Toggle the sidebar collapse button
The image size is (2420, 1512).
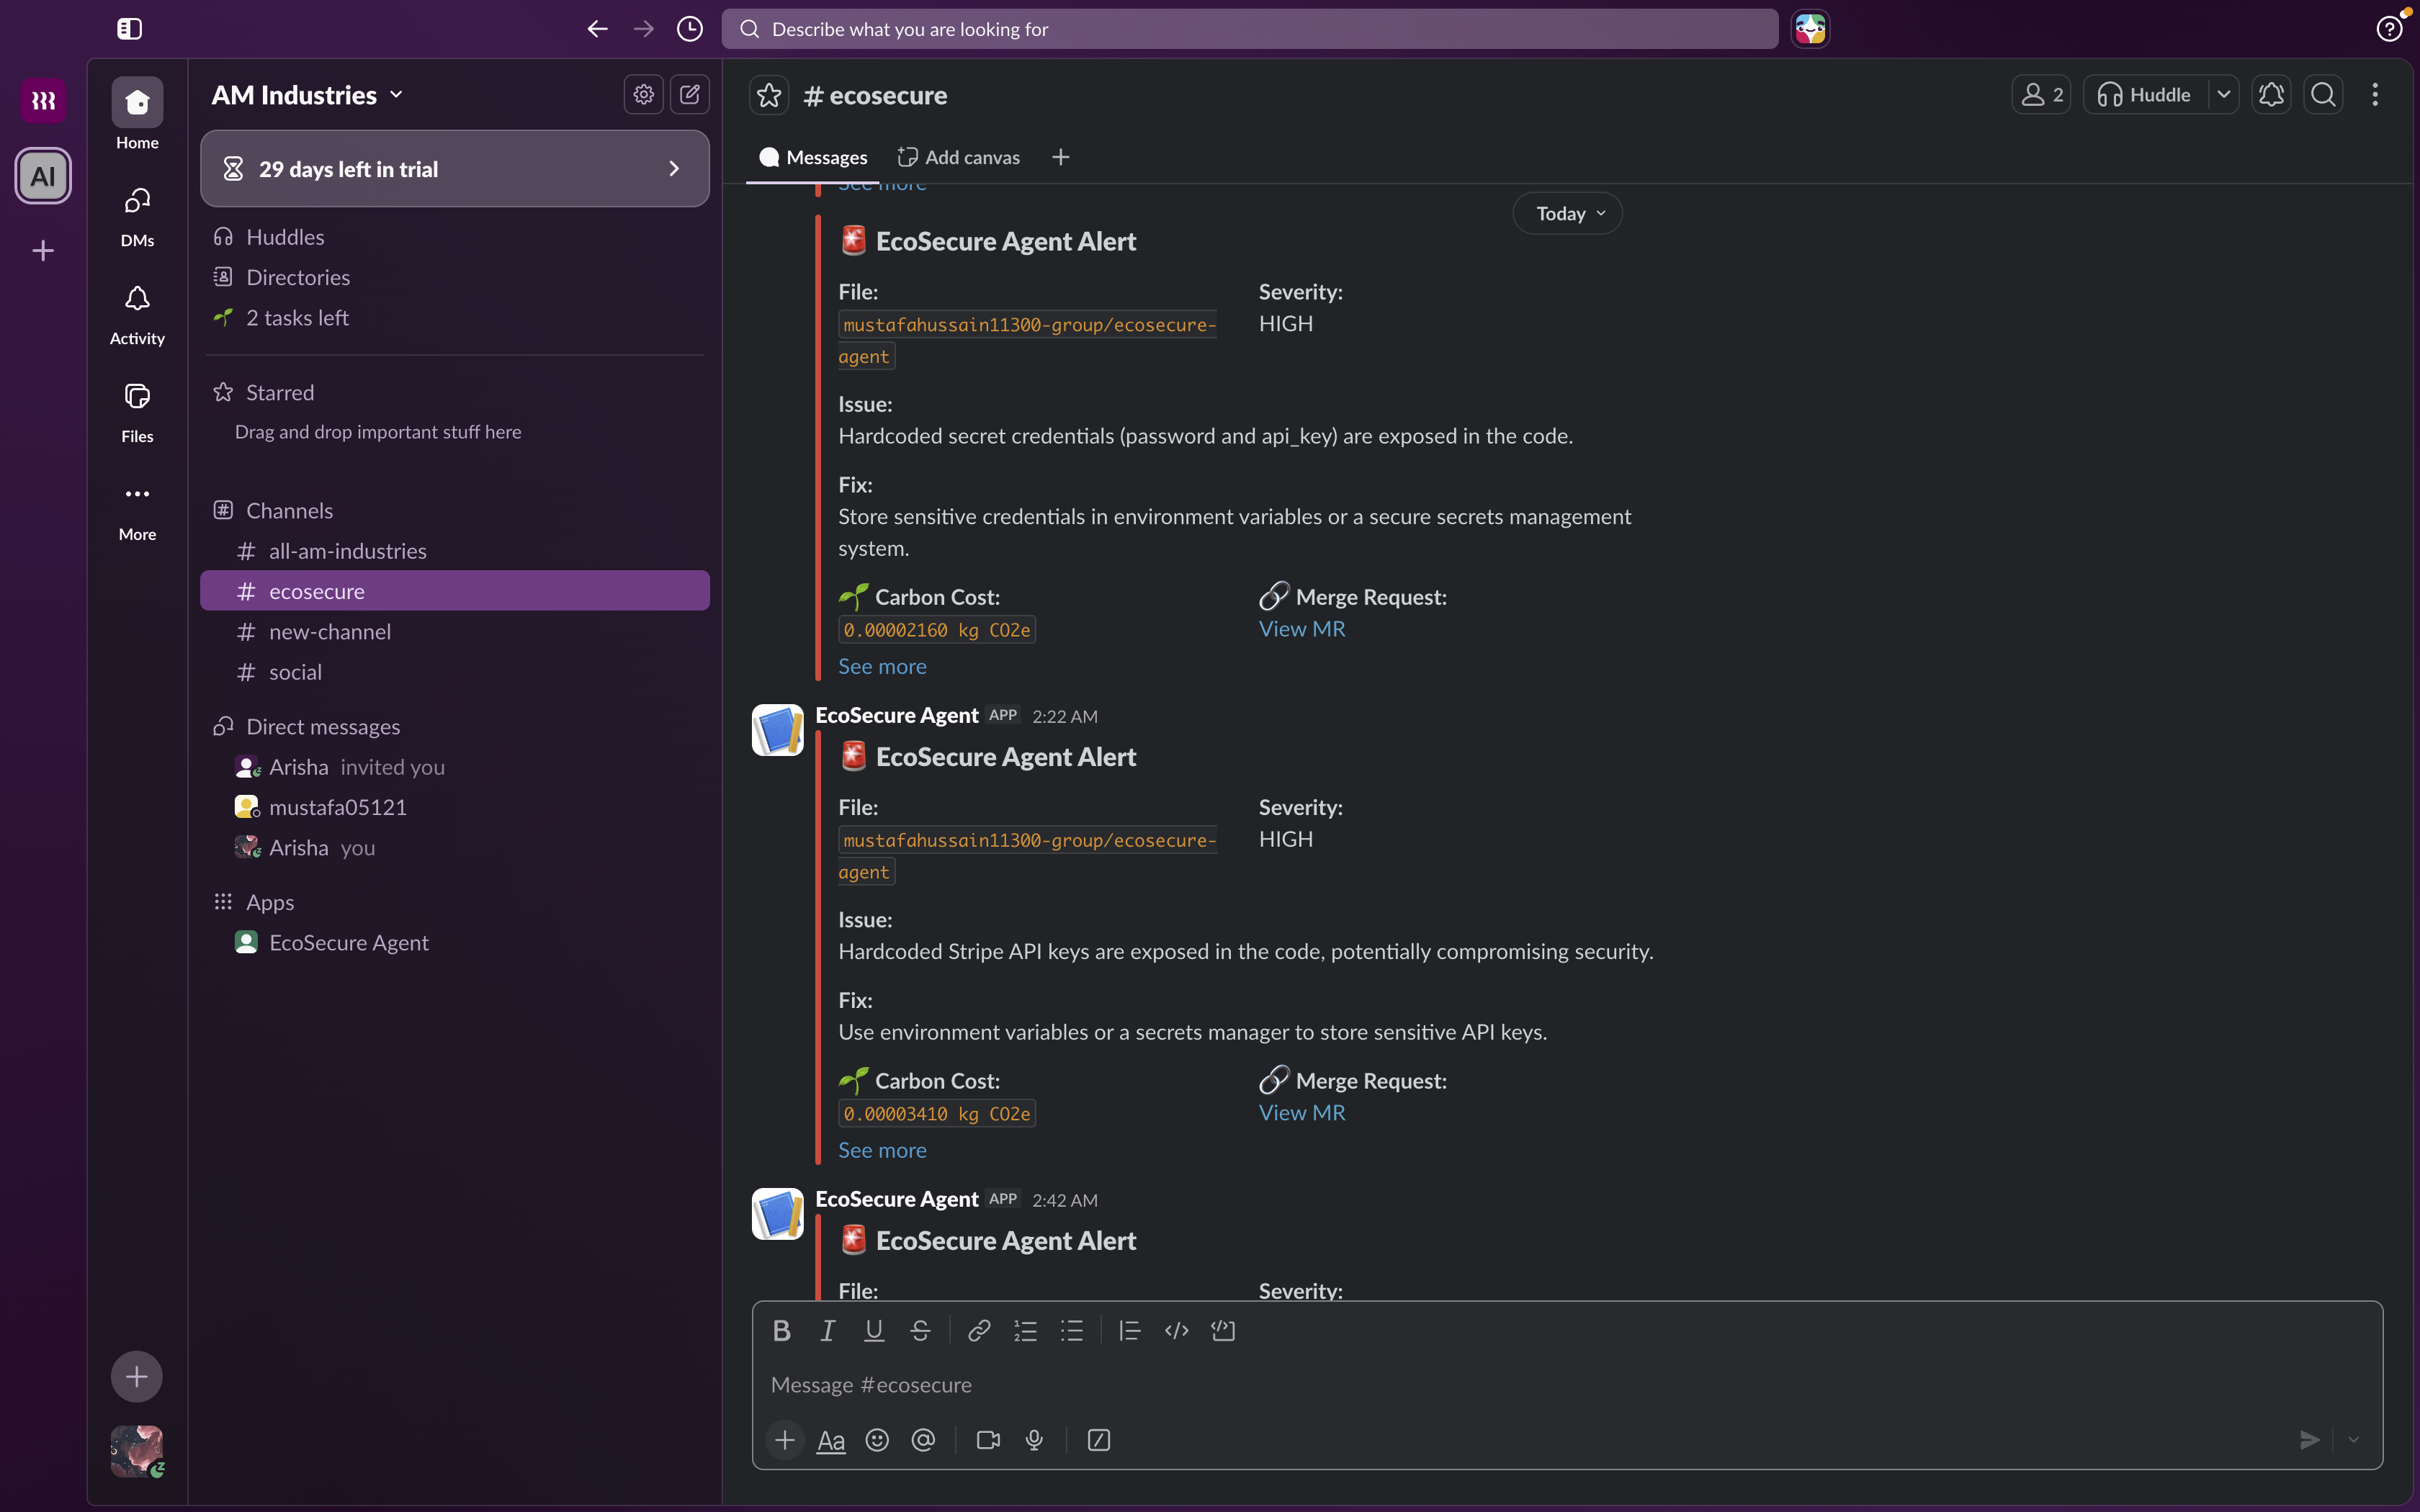click(x=129, y=29)
